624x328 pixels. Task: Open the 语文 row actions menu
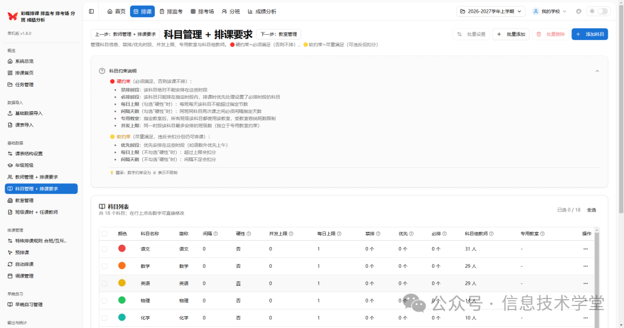click(x=585, y=249)
